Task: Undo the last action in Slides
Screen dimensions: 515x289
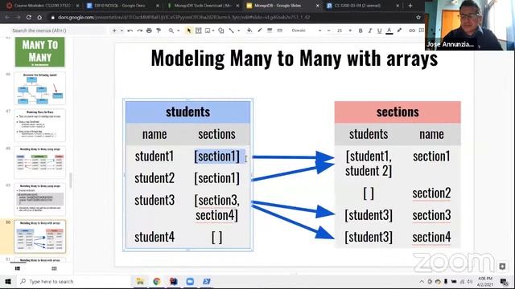Action: tap(130, 31)
